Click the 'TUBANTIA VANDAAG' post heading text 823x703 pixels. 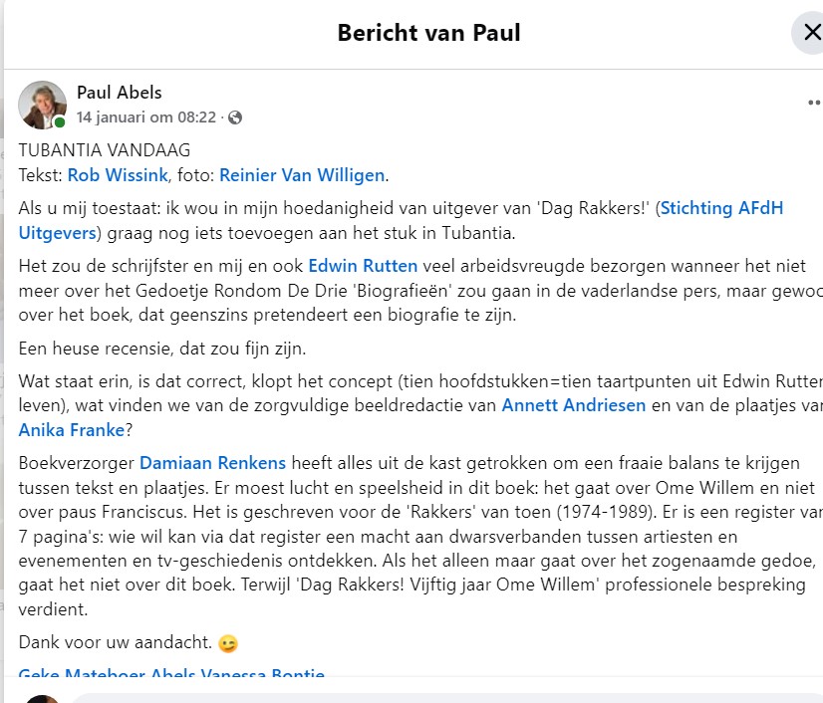pos(105,150)
